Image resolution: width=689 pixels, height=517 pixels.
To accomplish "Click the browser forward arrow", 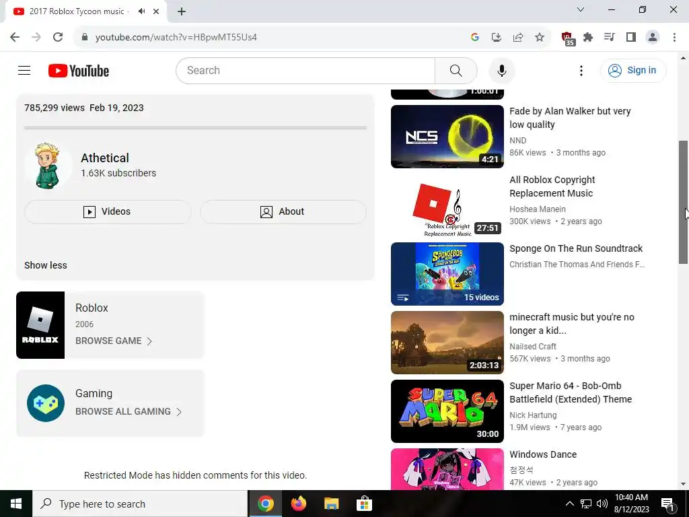I will (x=36, y=37).
